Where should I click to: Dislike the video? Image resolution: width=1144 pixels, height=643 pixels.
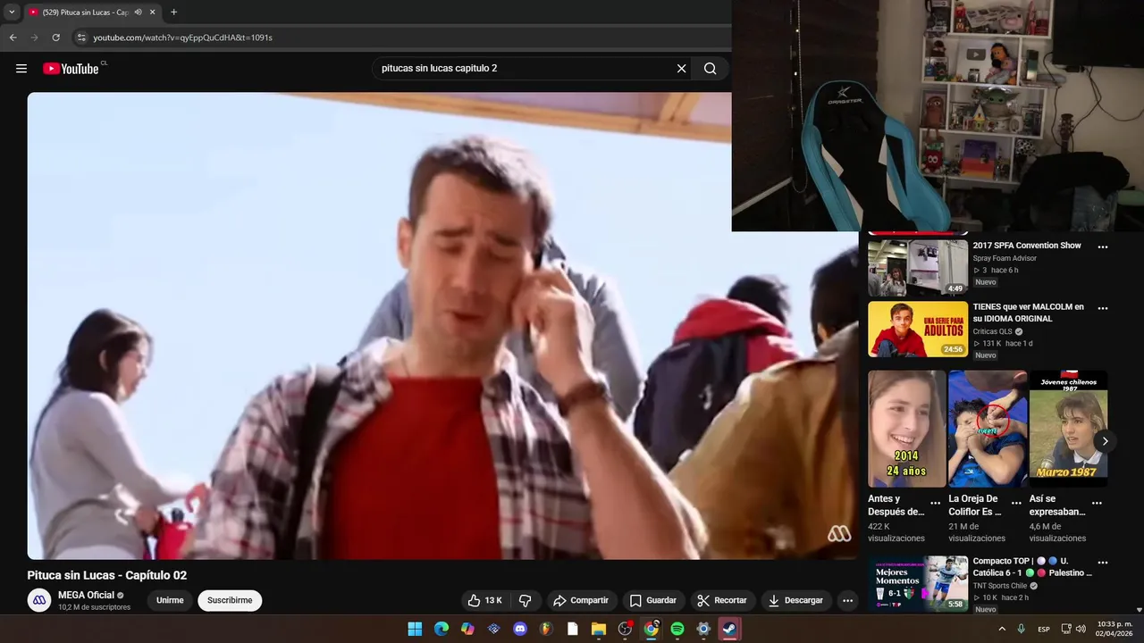tap(525, 600)
